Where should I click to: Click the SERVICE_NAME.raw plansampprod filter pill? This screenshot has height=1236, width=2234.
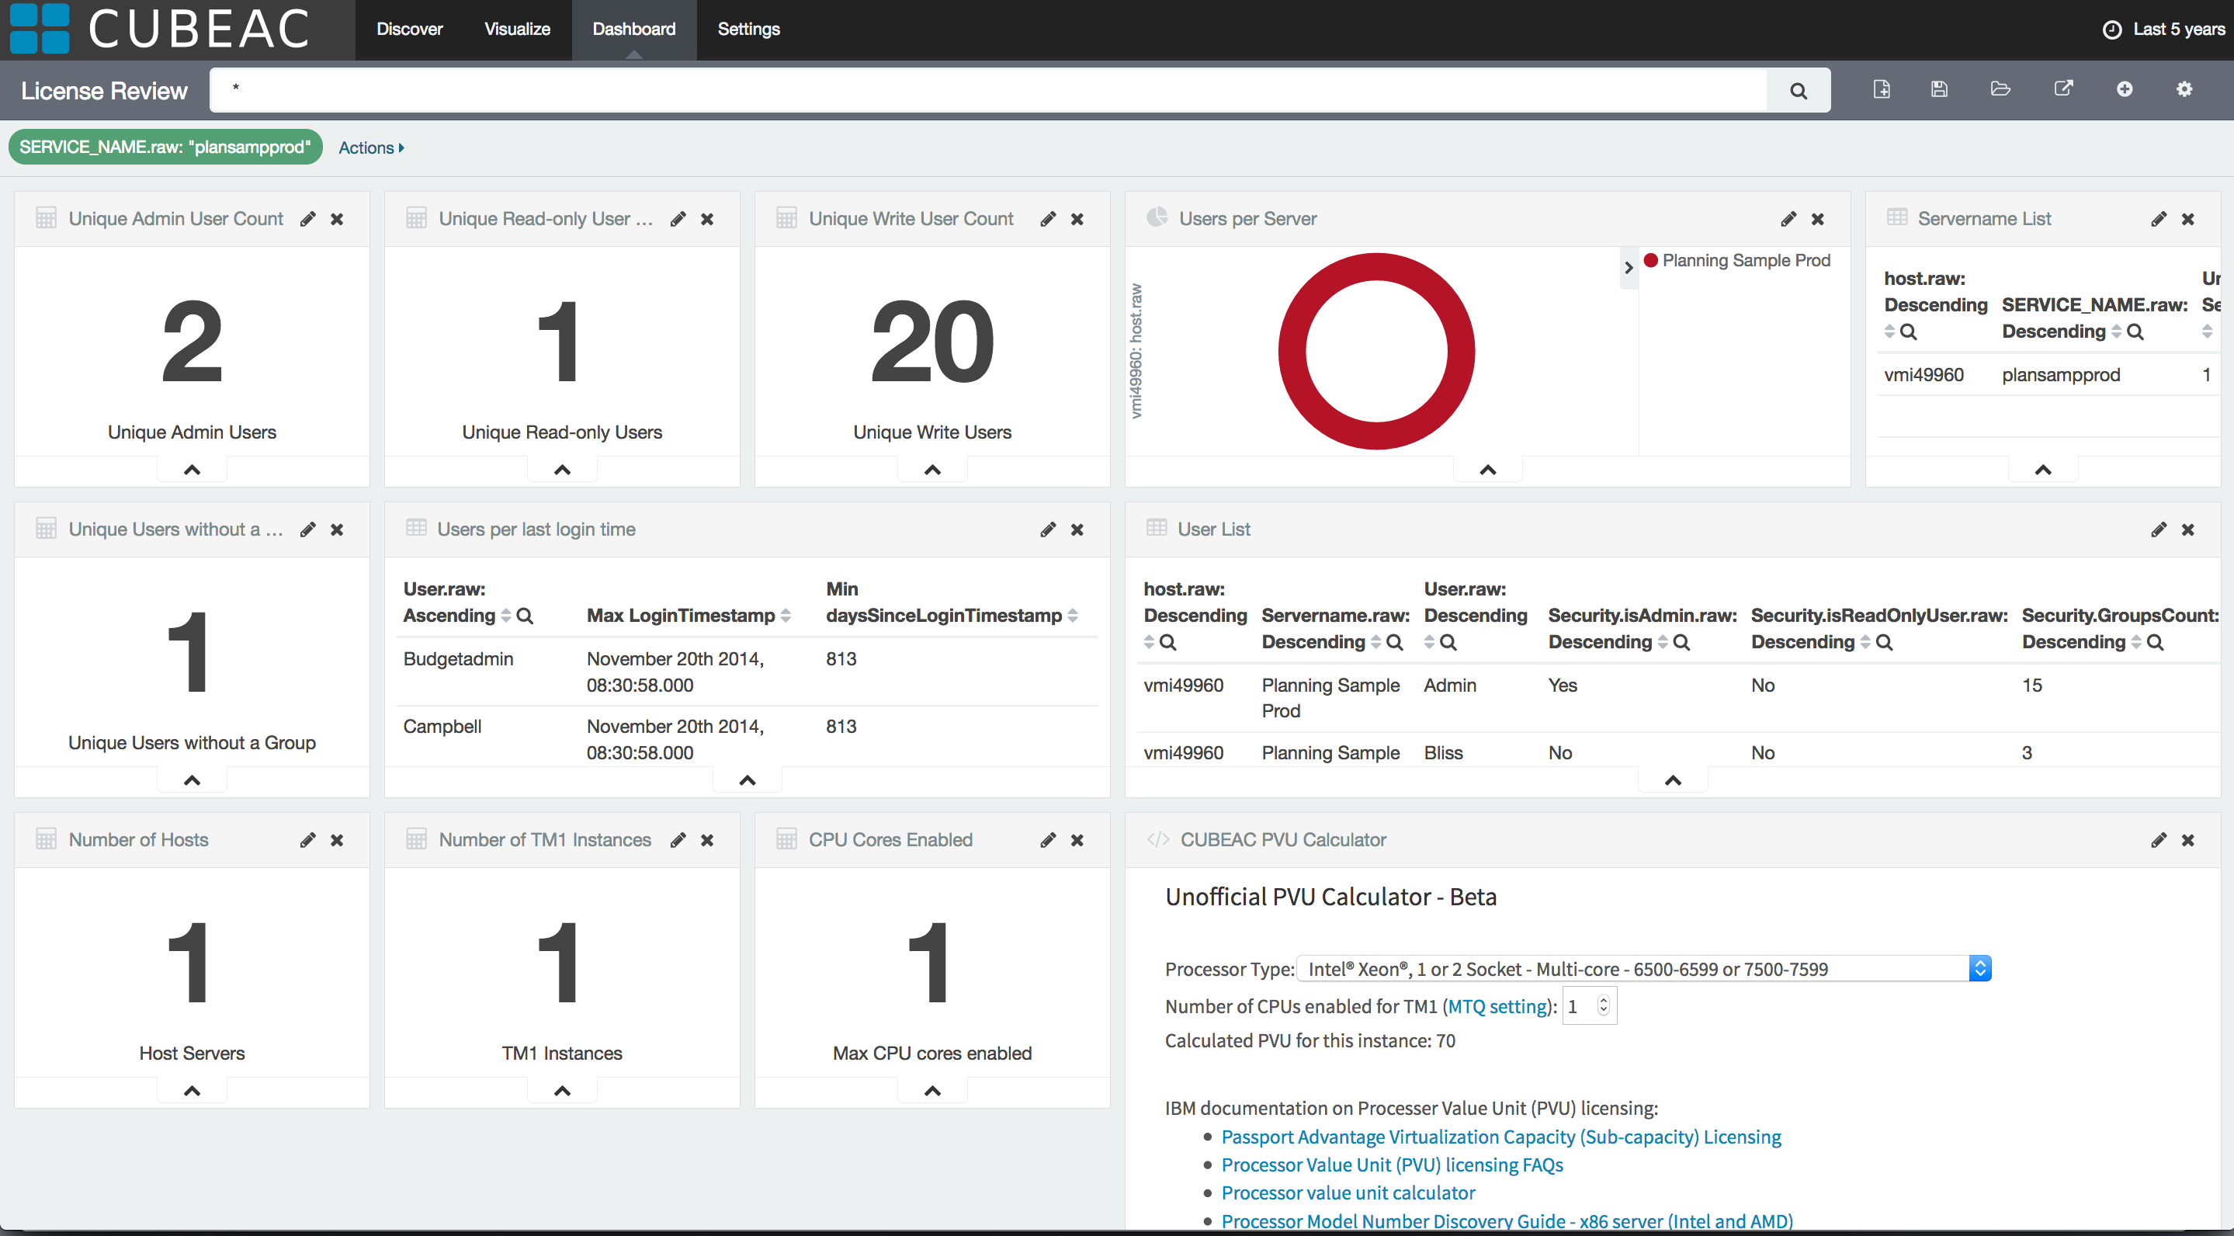click(x=165, y=148)
